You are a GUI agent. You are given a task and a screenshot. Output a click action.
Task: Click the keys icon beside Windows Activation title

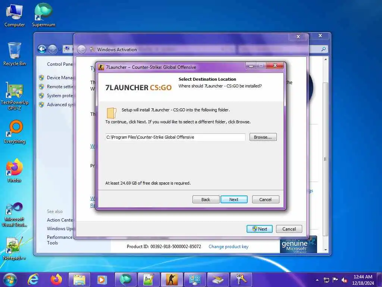tap(92, 50)
